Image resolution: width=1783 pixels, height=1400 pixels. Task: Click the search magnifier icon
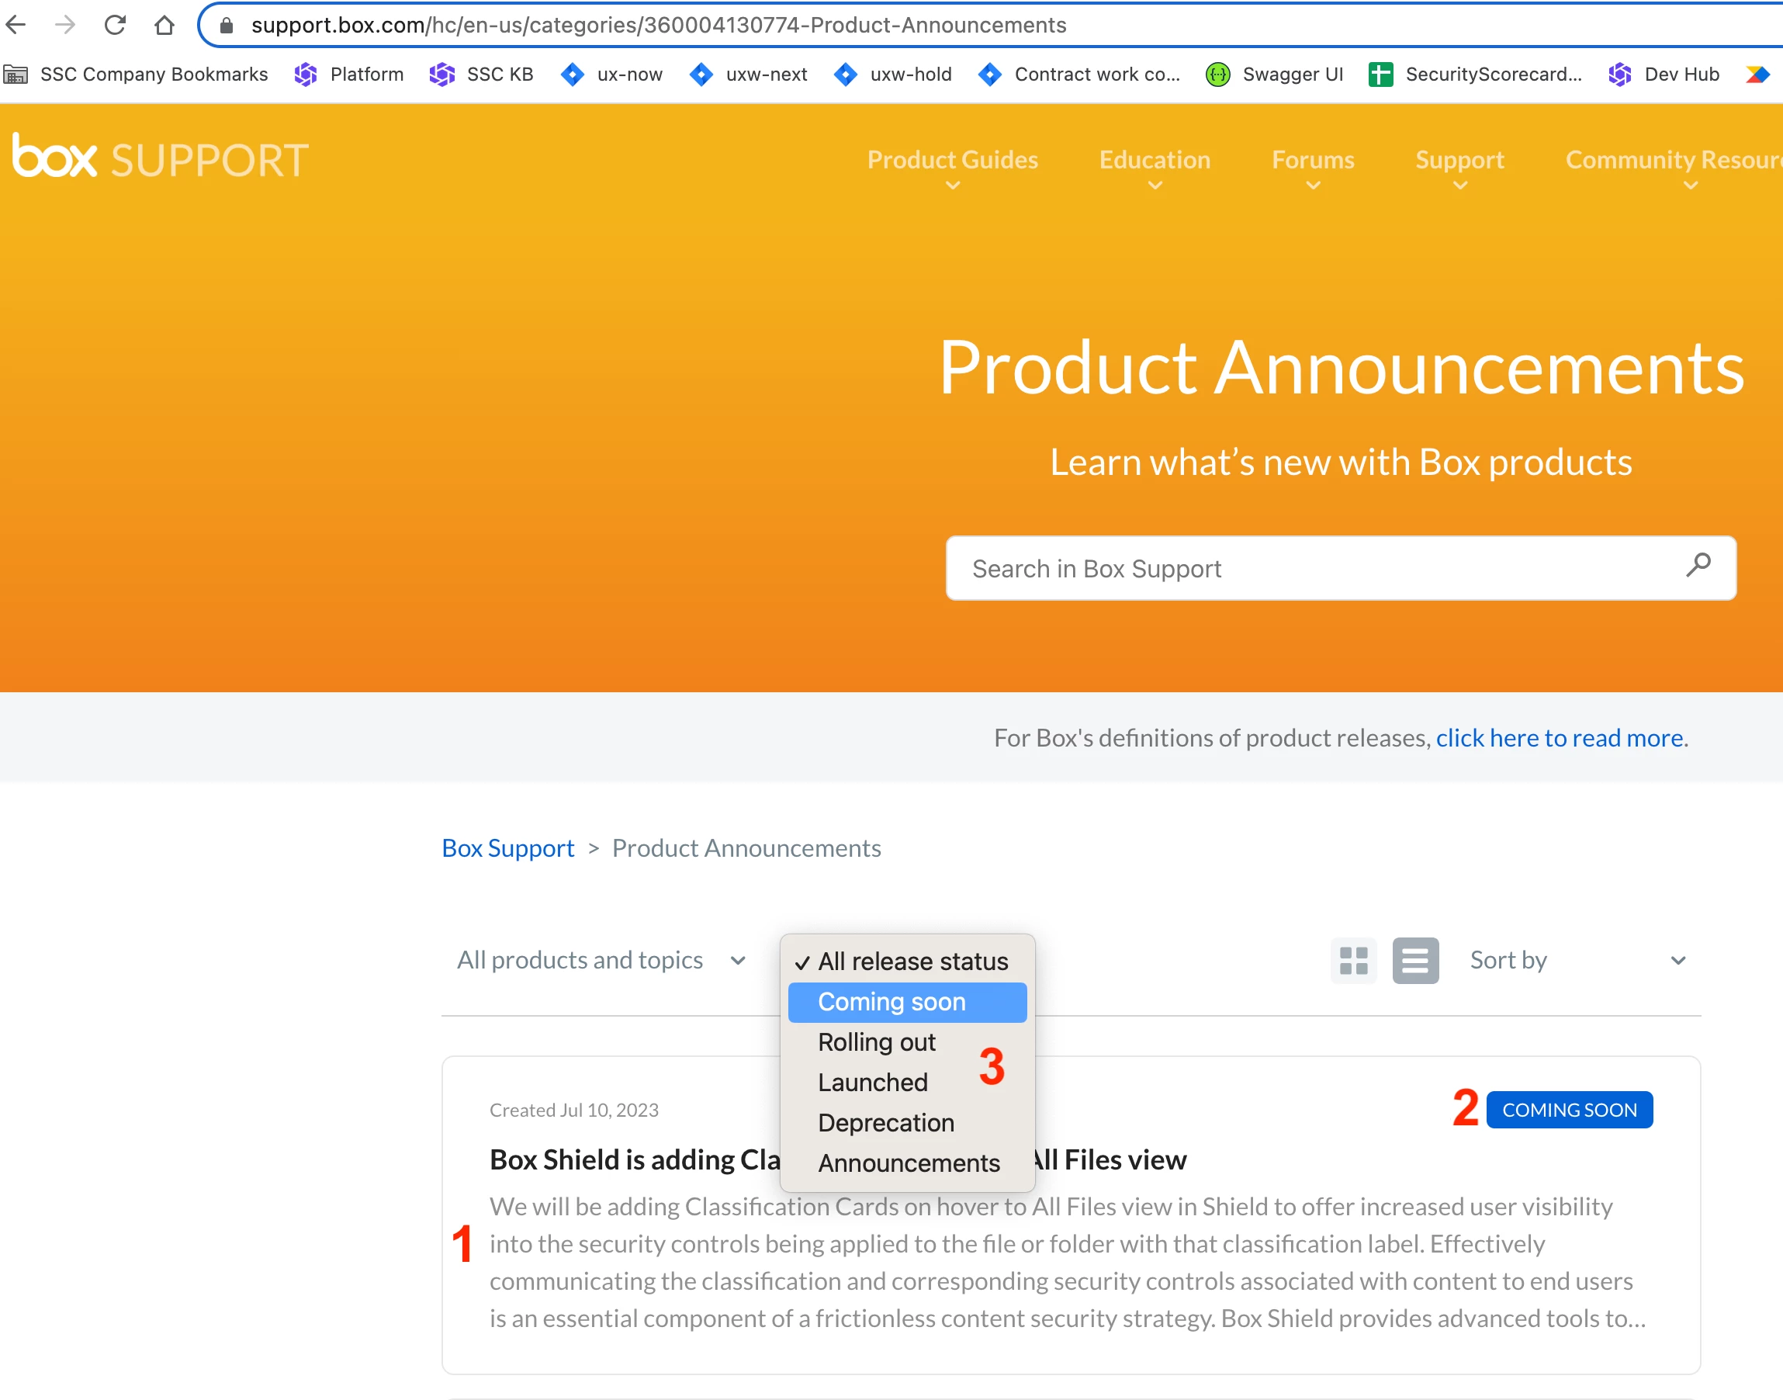coord(1698,566)
